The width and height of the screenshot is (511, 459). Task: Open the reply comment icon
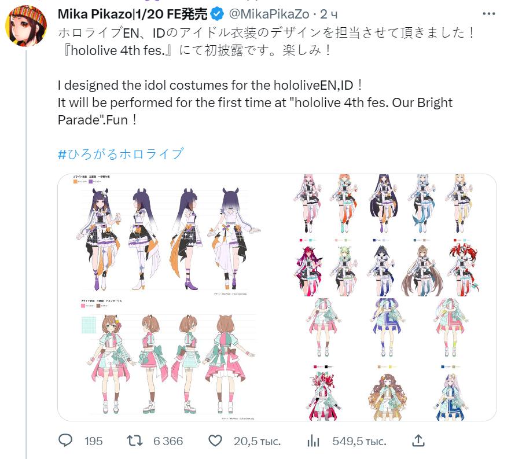(65, 440)
